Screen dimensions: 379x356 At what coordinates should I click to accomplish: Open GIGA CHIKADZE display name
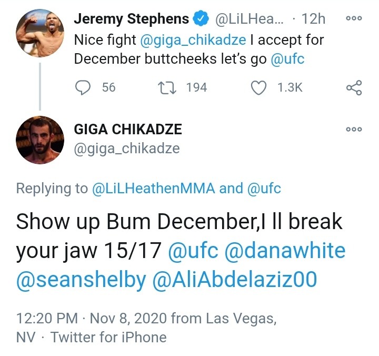point(128,130)
